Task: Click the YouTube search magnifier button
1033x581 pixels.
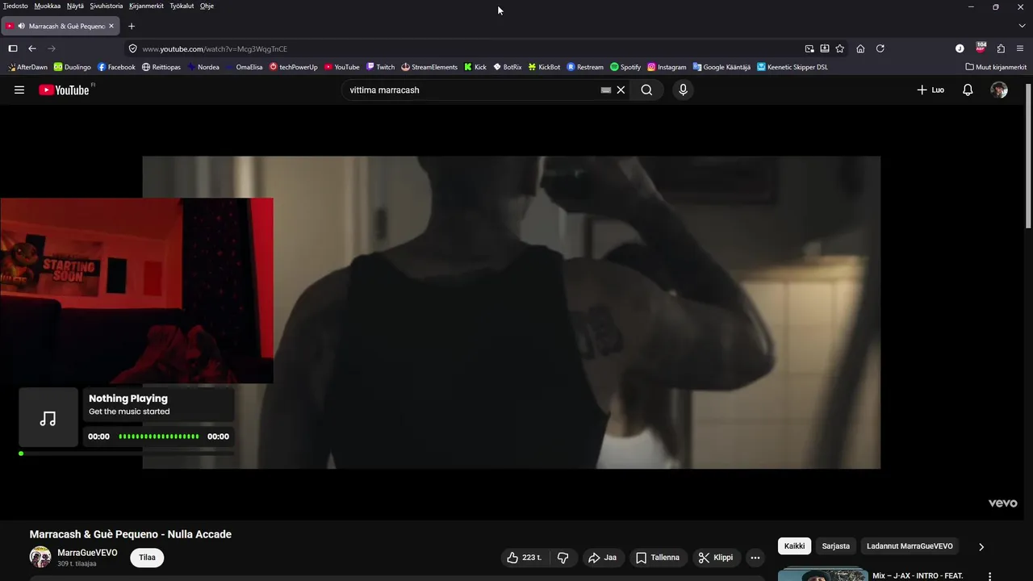Action: pos(646,90)
